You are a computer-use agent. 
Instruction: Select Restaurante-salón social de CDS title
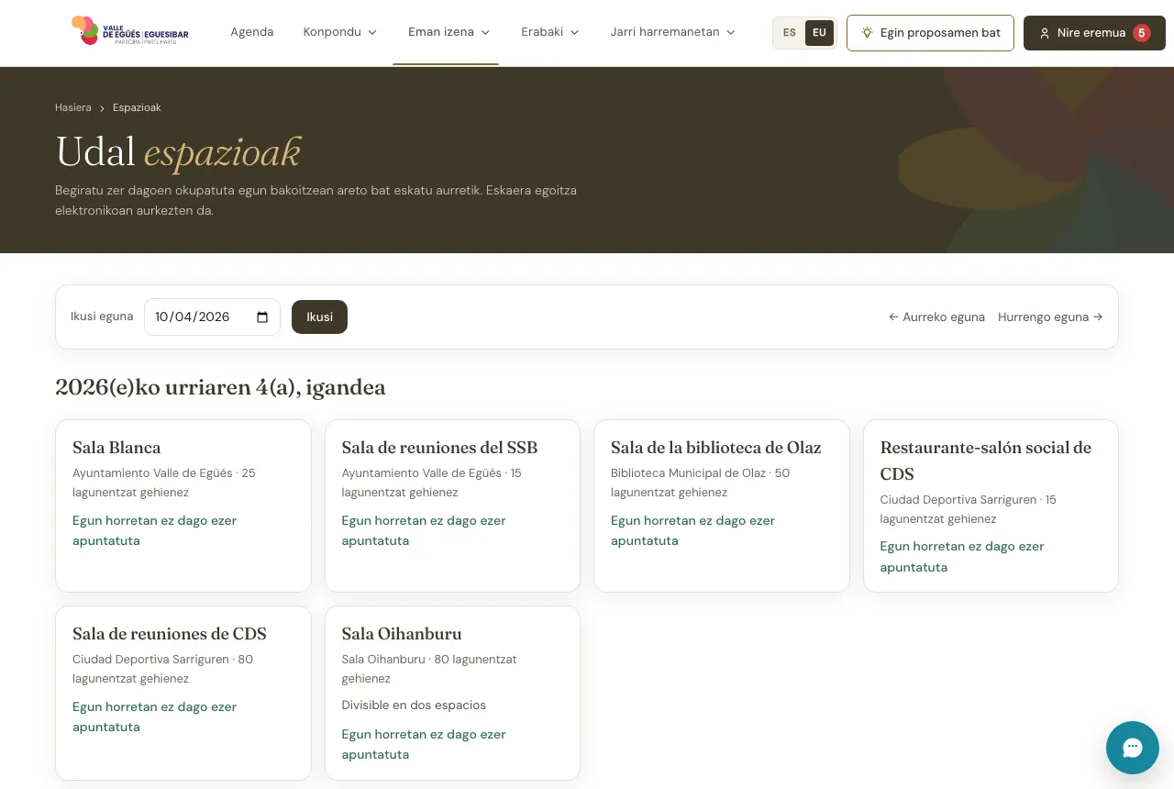pos(986,461)
